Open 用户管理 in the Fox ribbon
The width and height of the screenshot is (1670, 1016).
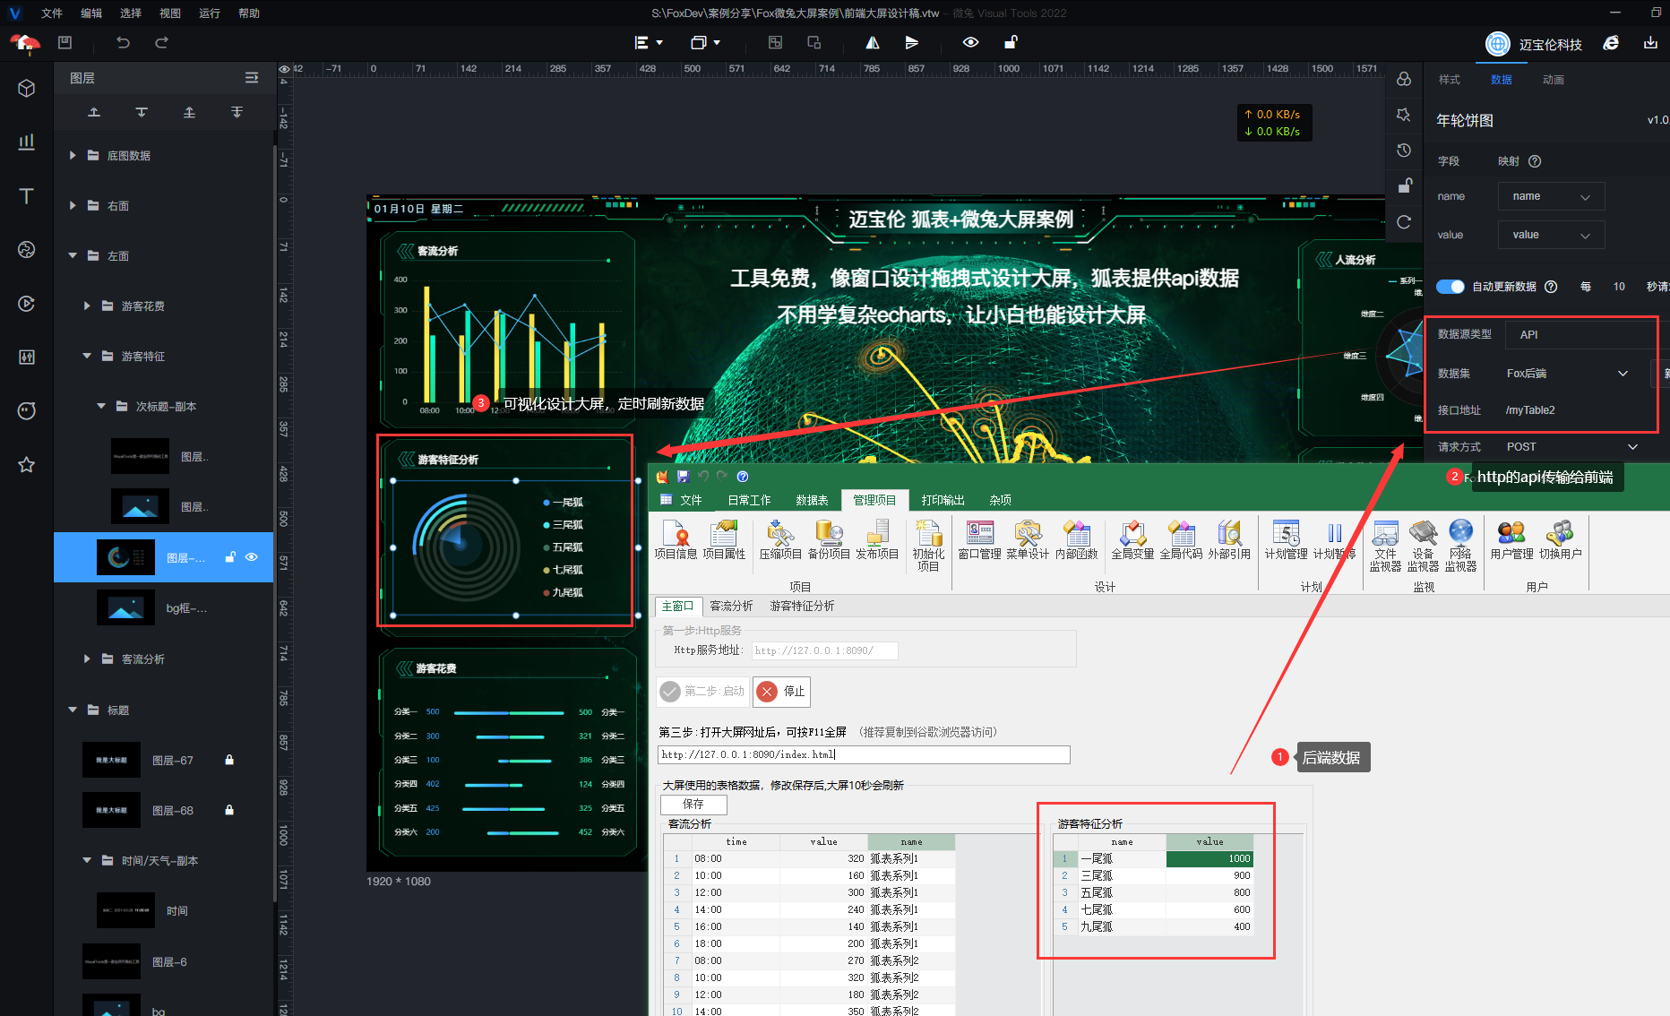click(1511, 540)
